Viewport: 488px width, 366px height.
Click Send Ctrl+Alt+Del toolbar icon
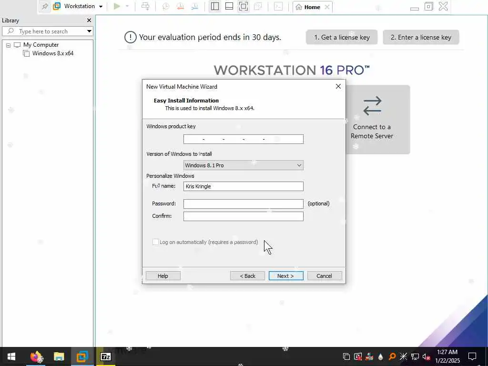pos(145,6)
